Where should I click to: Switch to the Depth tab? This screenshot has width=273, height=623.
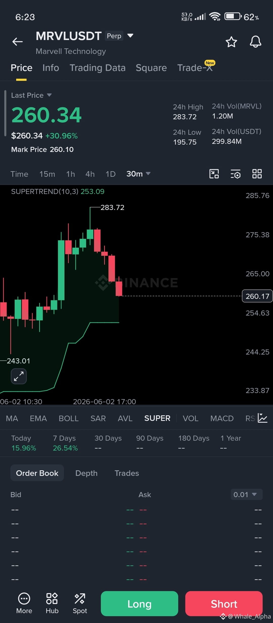86,473
